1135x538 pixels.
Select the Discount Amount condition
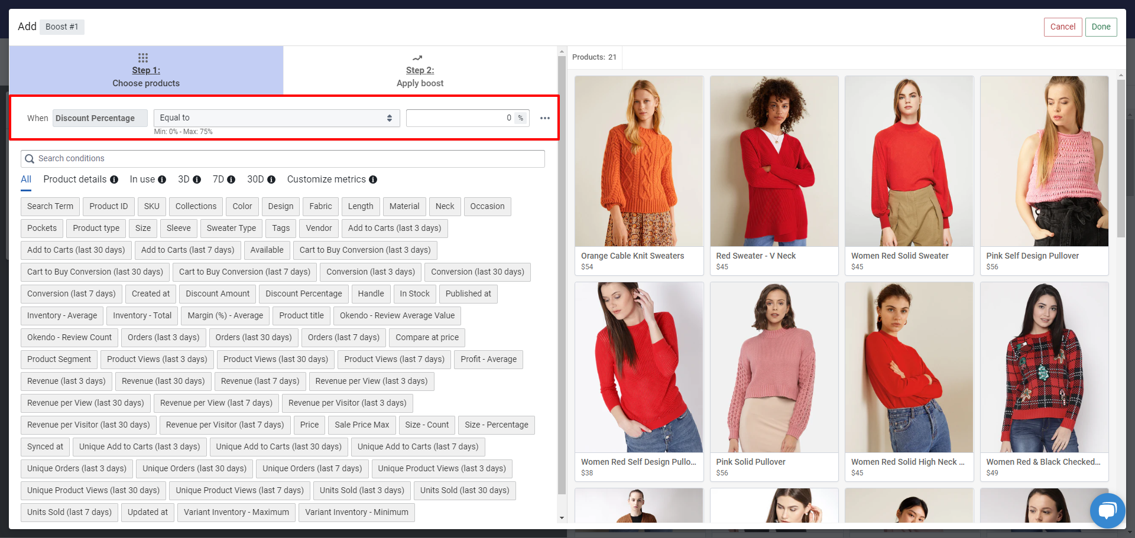click(218, 294)
